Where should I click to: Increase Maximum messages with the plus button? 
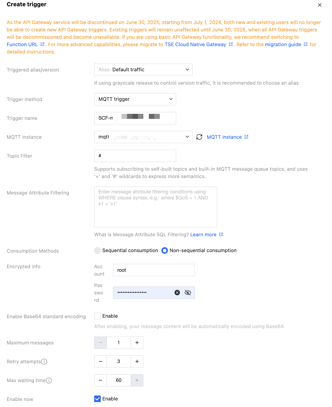137,343
